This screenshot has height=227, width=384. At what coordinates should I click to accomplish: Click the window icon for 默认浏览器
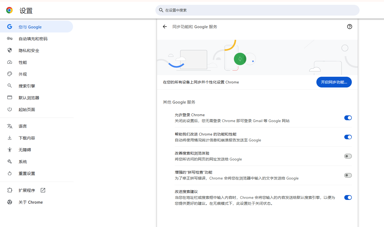[x=10, y=97]
